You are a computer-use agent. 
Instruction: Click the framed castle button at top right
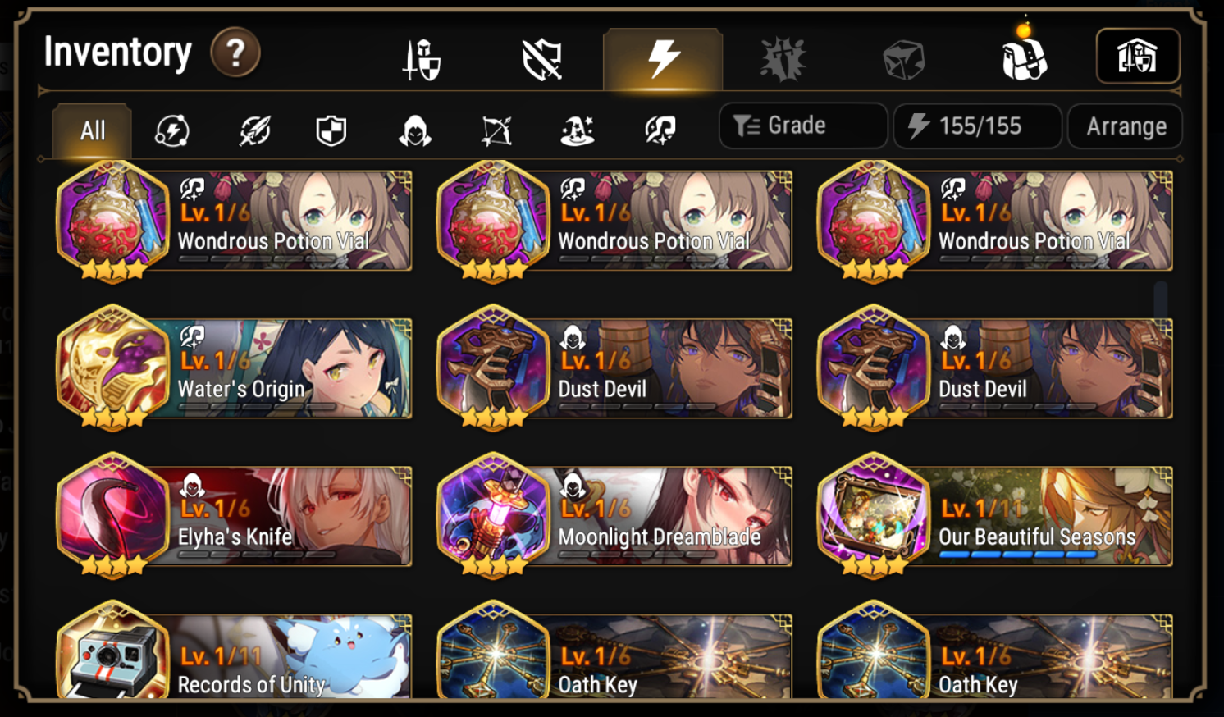click(x=1138, y=56)
